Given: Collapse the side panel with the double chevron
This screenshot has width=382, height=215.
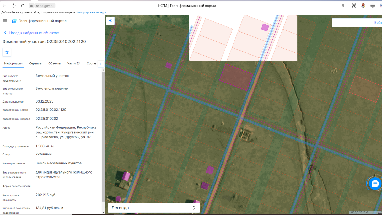Looking at the screenshot, I should click(x=110, y=21).
